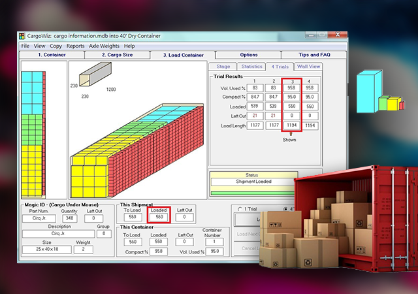Image resolution: width=418 pixels, height=294 pixels.
Task: Switch to the 2. Cargo Size tab
Action: point(115,55)
